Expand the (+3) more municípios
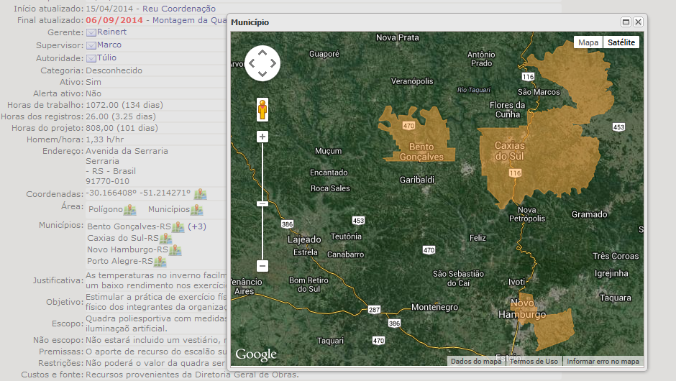Image resolution: width=676 pixels, height=381 pixels. (x=197, y=227)
